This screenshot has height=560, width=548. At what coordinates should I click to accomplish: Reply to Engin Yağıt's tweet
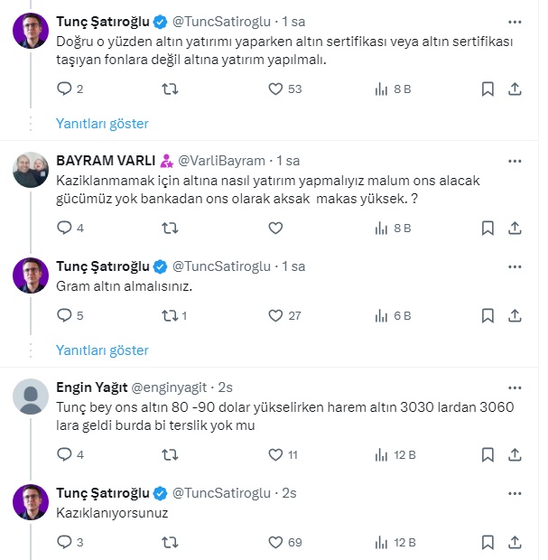click(64, 455)
